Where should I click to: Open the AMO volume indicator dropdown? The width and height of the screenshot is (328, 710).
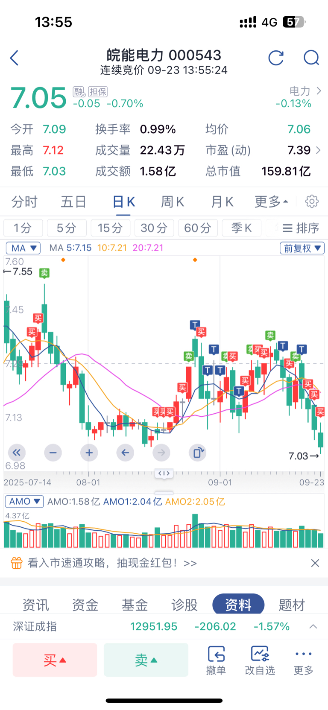click(x=24, y=501)
